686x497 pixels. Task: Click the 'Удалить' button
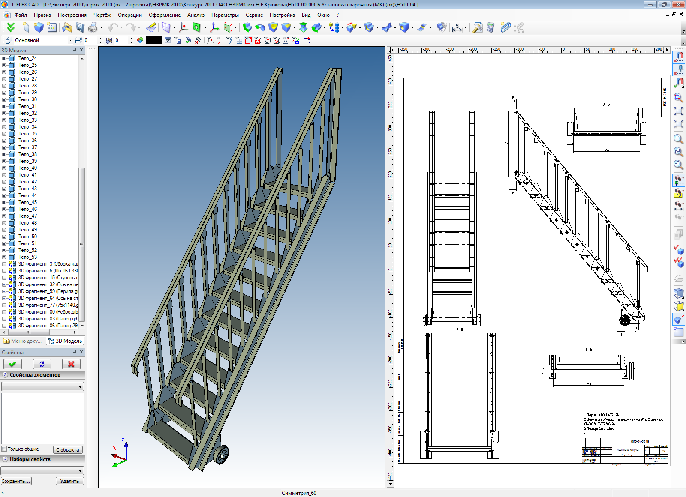tap(69, 481)
